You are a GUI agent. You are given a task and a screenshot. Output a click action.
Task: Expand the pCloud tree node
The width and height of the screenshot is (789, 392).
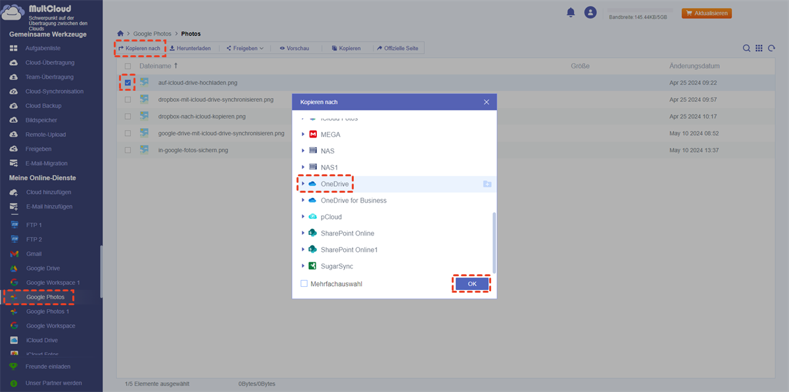[303, 217]
